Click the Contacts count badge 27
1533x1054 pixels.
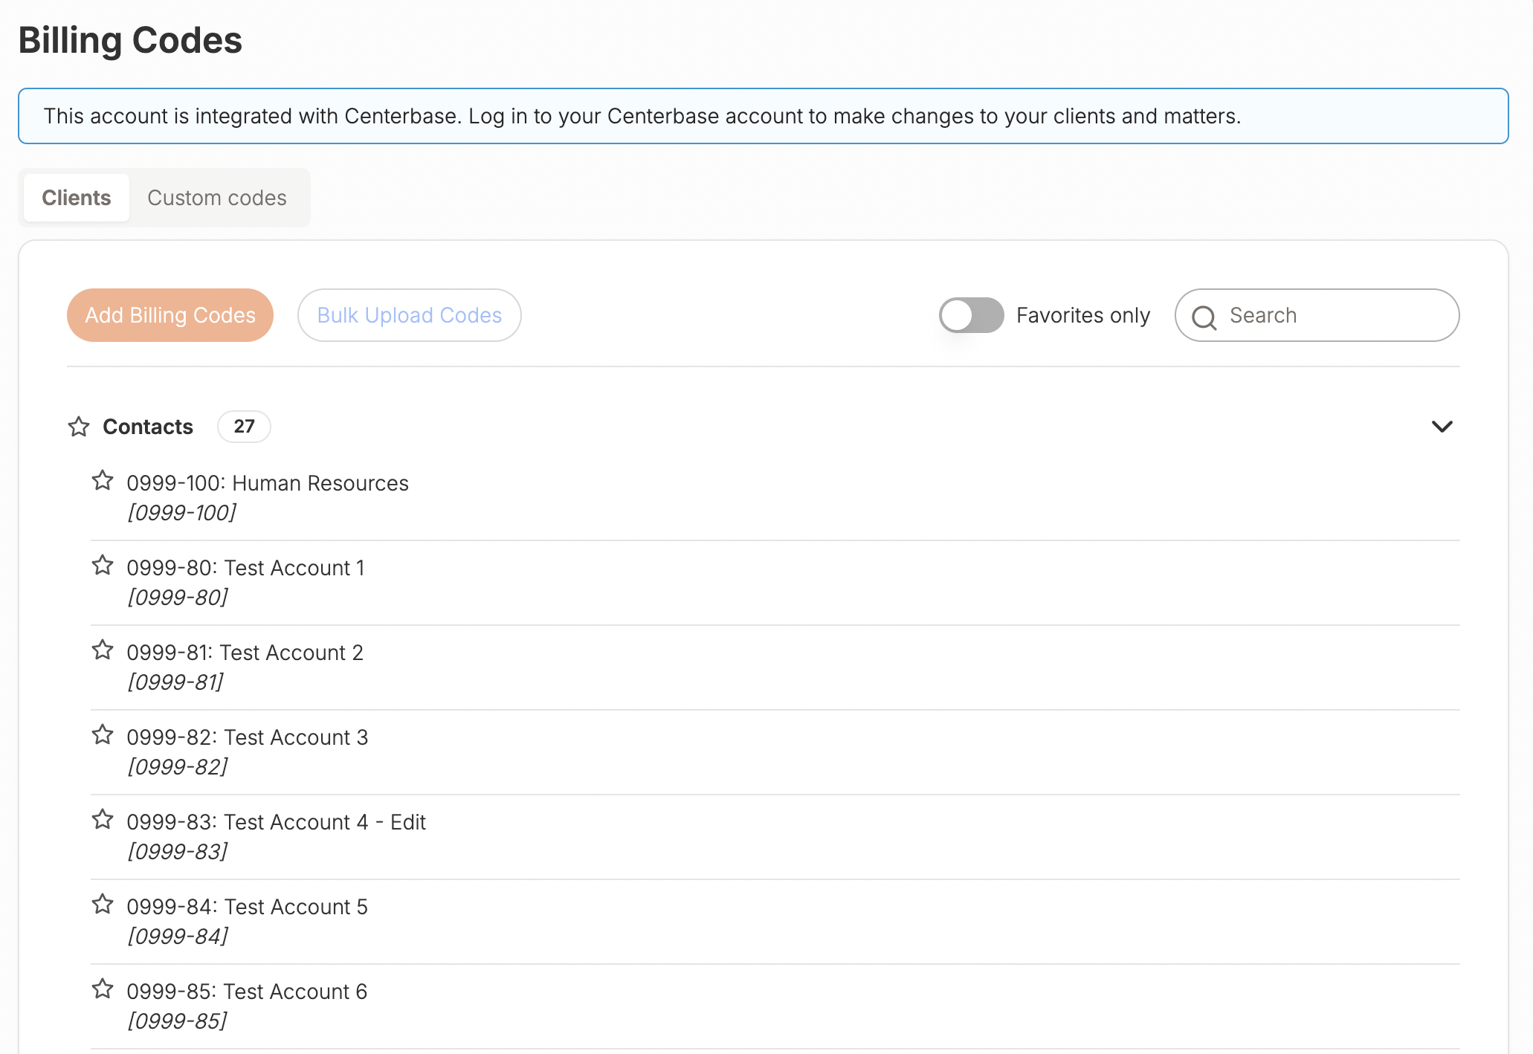[x=244, y=427]
